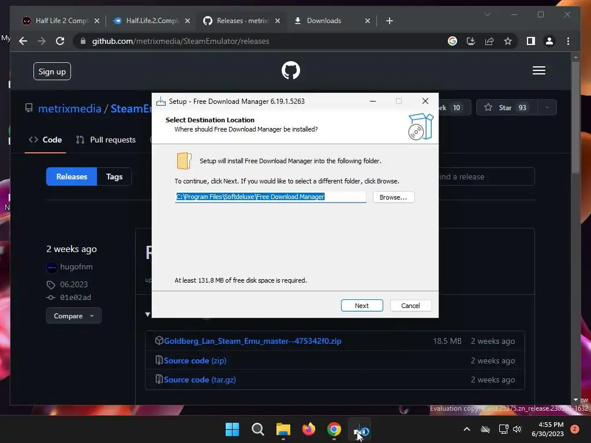Image resolution: width=591 pixels, height=443 pixels.
Task: Toggle the Chrome side panel icon
Action: click(x=531, y=41)
